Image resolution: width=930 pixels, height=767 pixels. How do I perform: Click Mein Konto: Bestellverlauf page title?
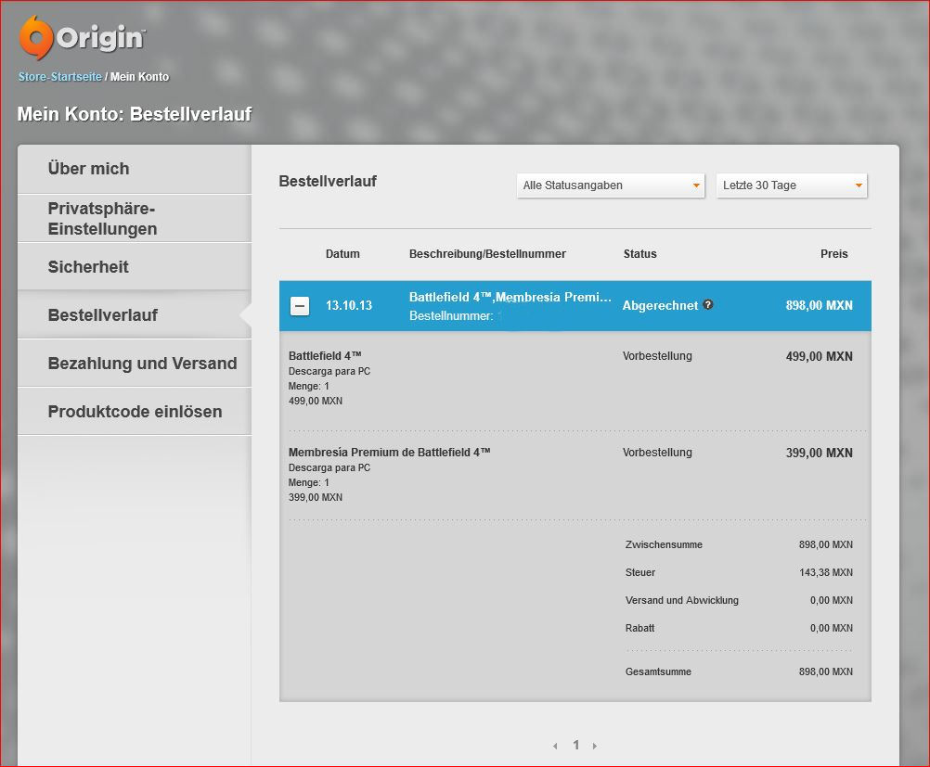(x=135, y=114)
